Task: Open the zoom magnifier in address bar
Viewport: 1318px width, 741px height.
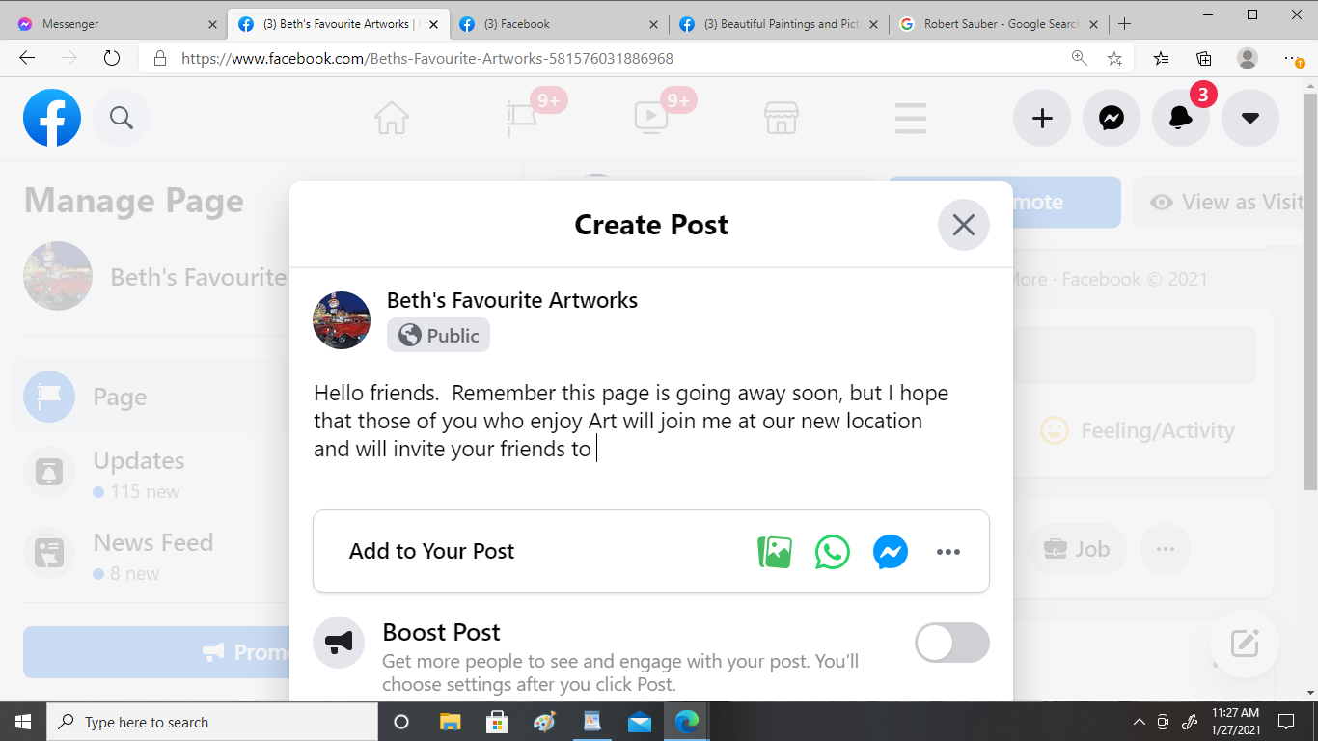Action: coord(1080,58)
